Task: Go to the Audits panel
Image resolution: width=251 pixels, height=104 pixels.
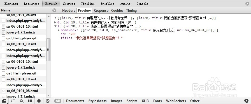Action: [125, 4]
